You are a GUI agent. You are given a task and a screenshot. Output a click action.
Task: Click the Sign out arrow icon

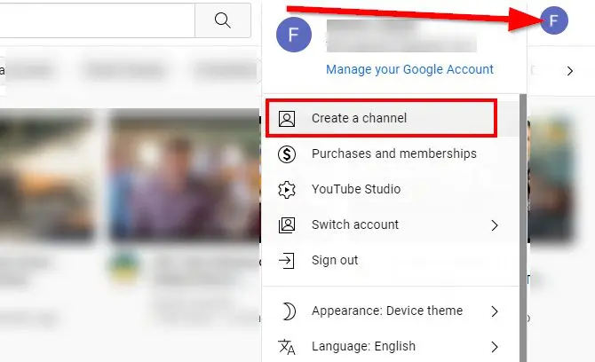(287, 261)
